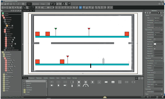Switch palette to list view
The image size is (165, 99).
click(x=139, y=78)
